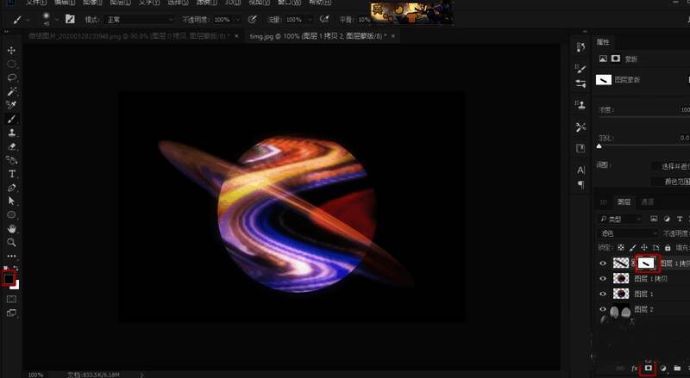The image size is (690, 378).
Task: Switch to the timg.jpg document tab
Action: point(317,36)
